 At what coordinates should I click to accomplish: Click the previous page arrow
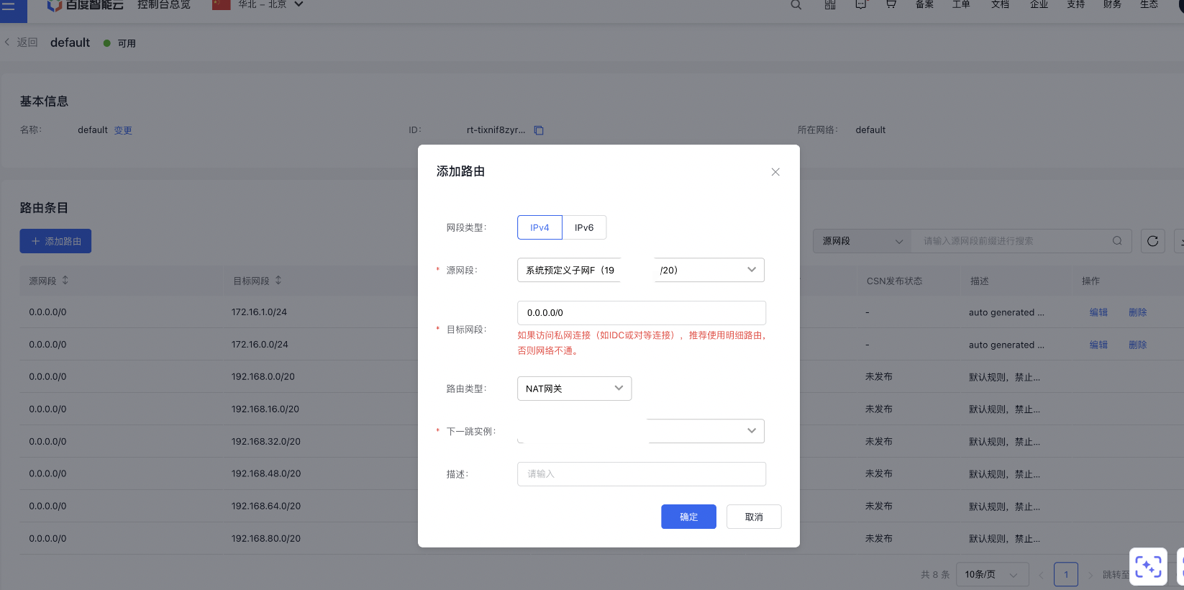click(x=1041, y=574)
